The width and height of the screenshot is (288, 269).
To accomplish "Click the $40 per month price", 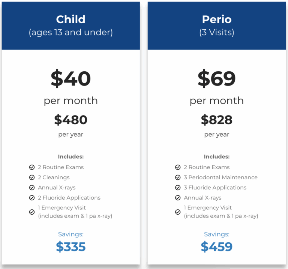I will [71, 79].
